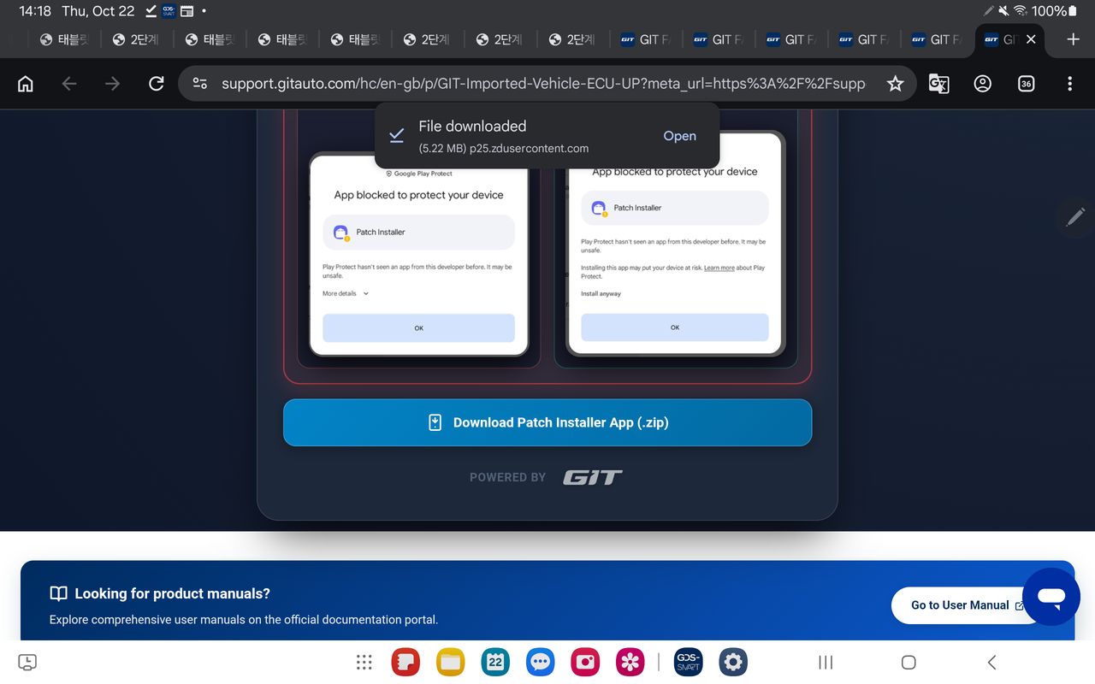Tap the taskbar far-left screen icon
Screen dimensions: 1095x684
tap(27, 662)
